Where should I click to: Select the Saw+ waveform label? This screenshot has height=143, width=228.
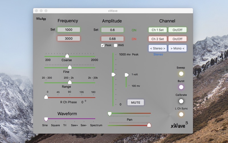tap(74, 125)
